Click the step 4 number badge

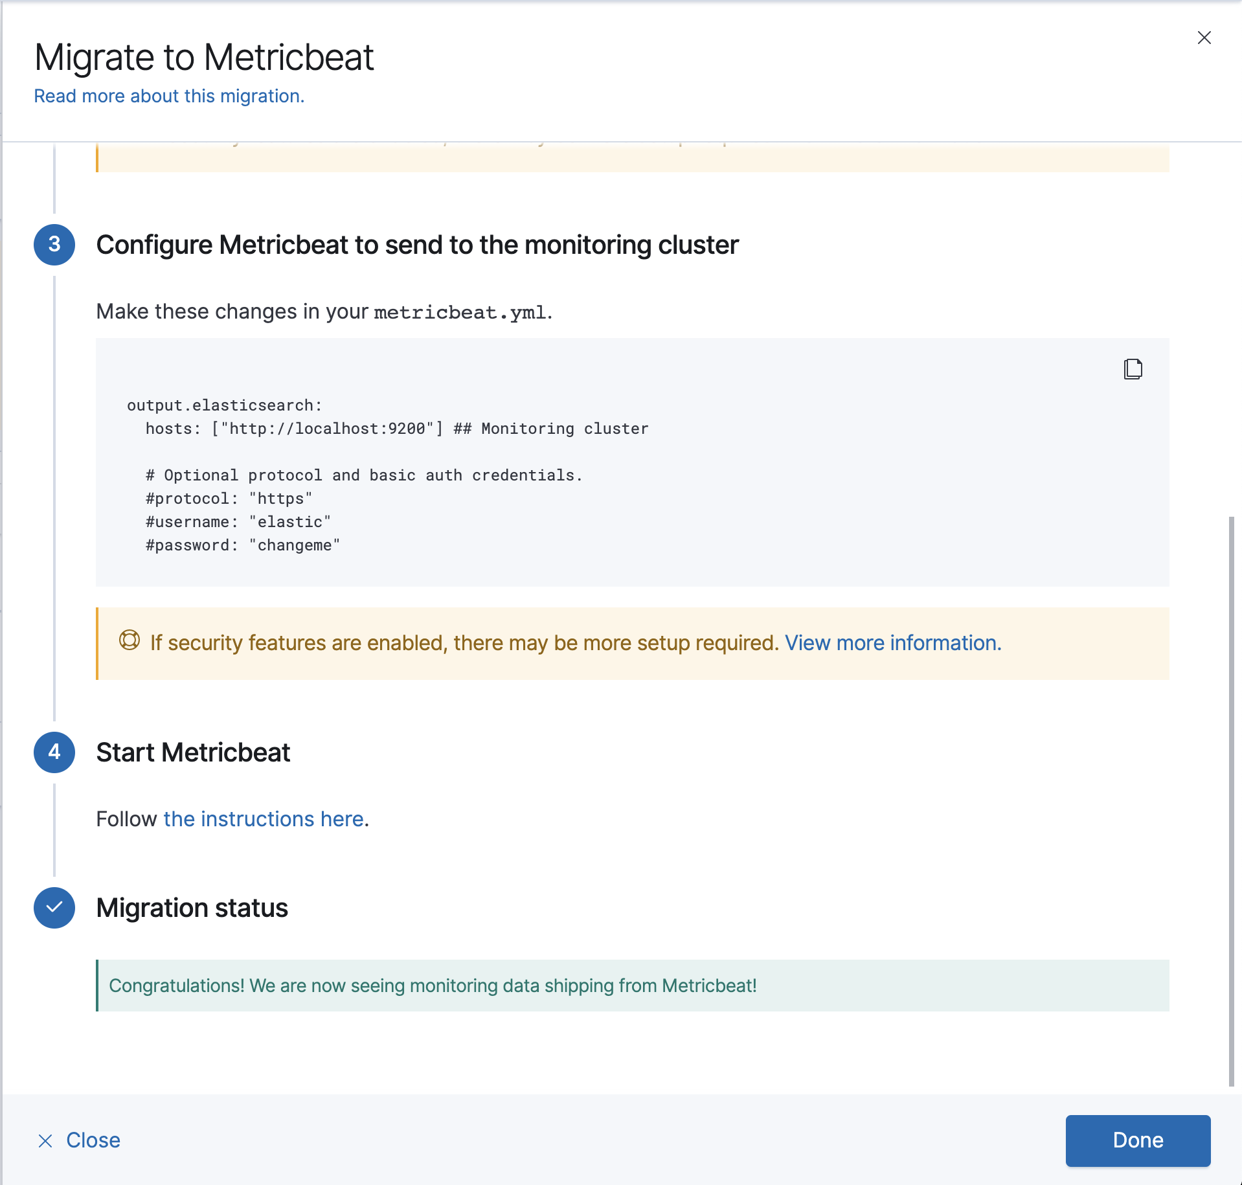pos(54,752)
